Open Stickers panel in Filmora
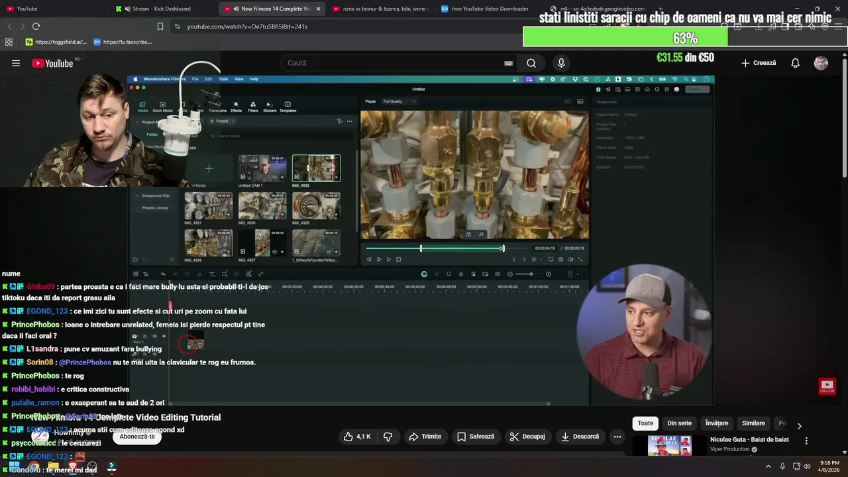848x477 pixels. pos(269,107)
